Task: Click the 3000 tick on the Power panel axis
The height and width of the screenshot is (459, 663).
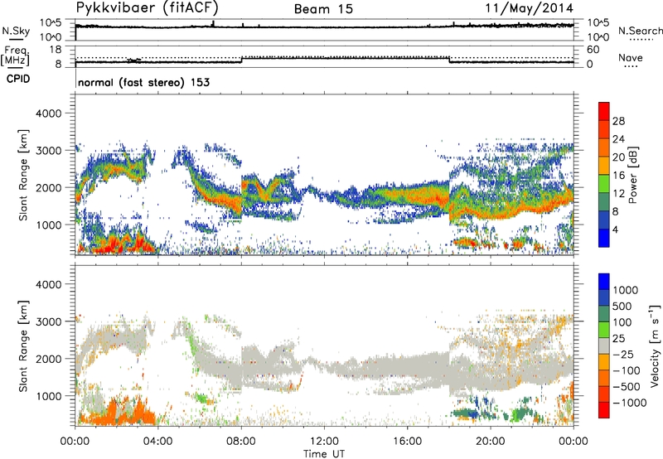Action: pyautogui.click(x=48, y=151)
